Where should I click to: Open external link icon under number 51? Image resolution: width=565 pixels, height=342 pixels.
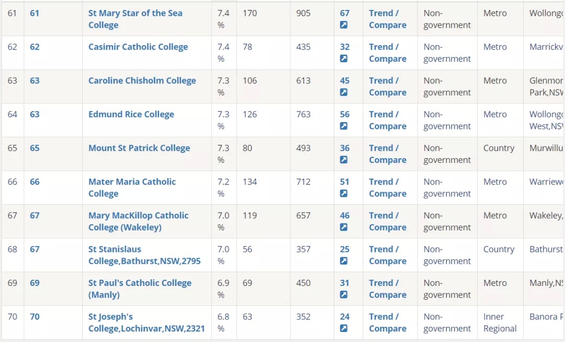point(344,193)
